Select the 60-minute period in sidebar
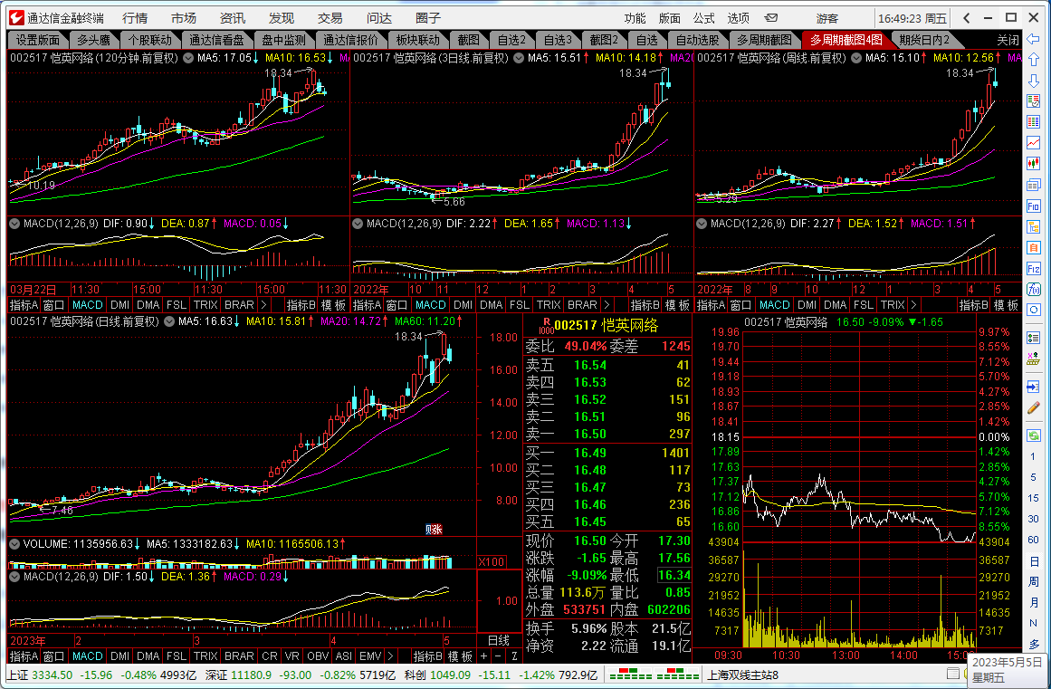The width and height of the screenshot is (1051, 689). (1033, 540)
